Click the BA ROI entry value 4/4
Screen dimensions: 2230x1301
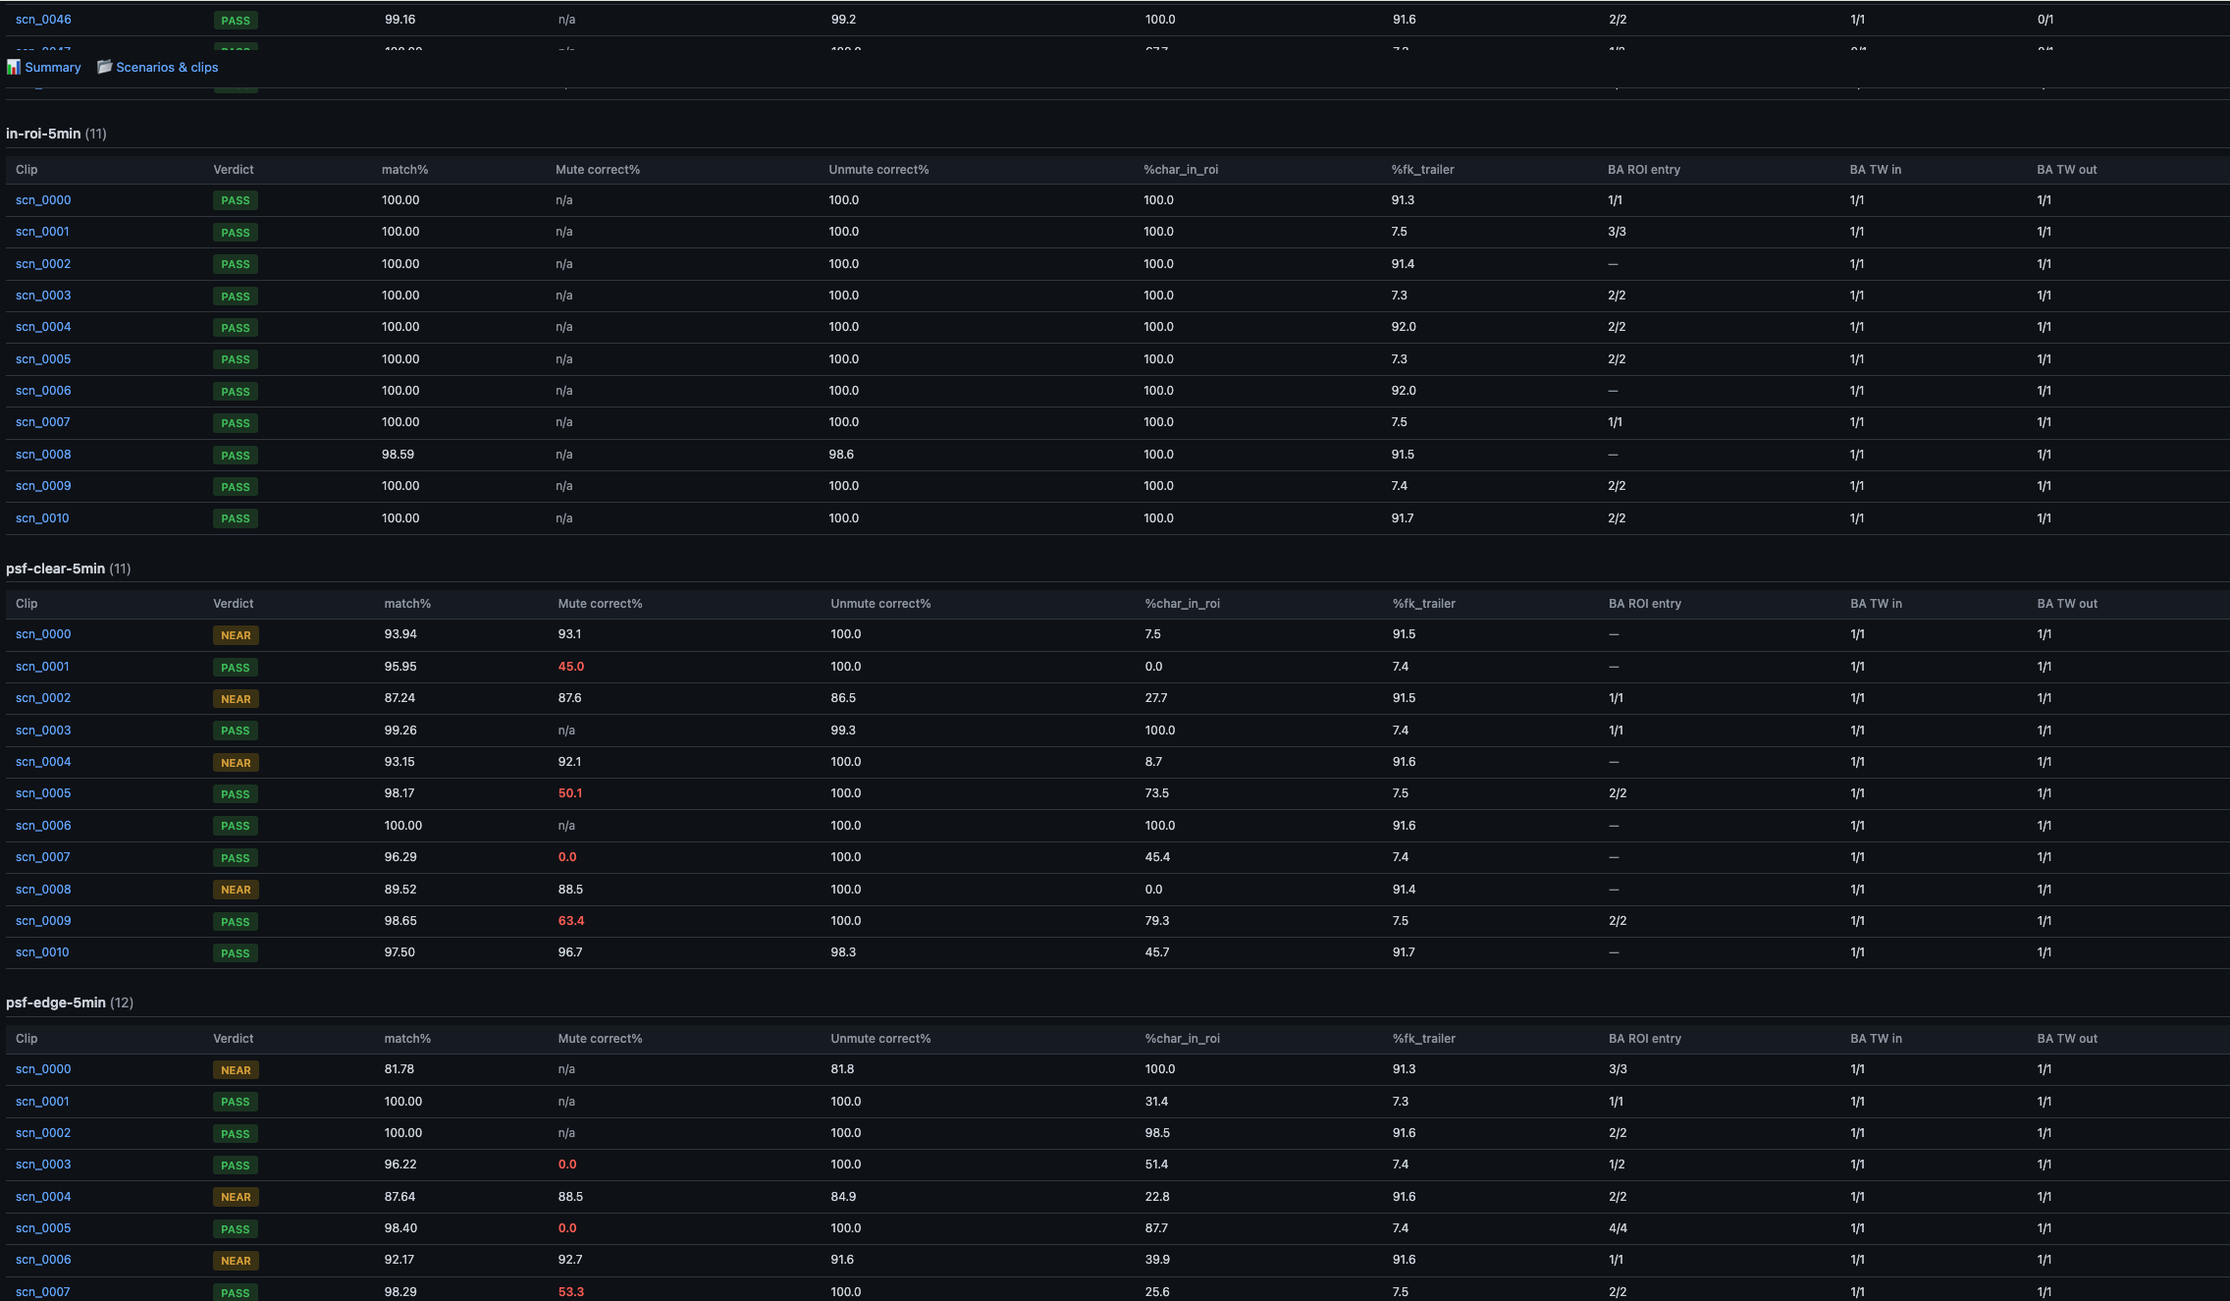[x=1619, y=1228]
